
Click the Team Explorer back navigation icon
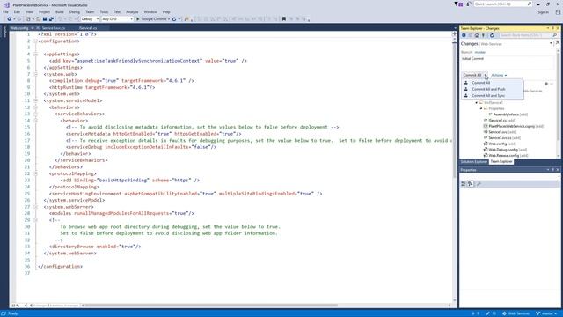click(464, 35)
